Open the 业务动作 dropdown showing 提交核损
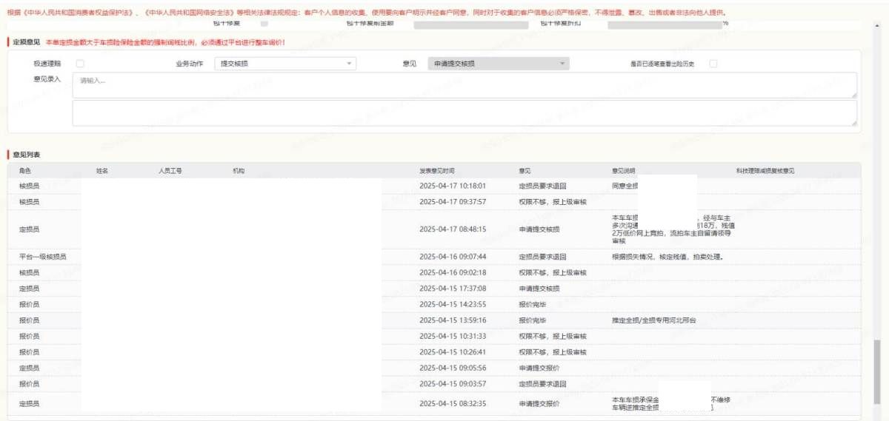Screen dimensions: 889x421 point(286,64)
